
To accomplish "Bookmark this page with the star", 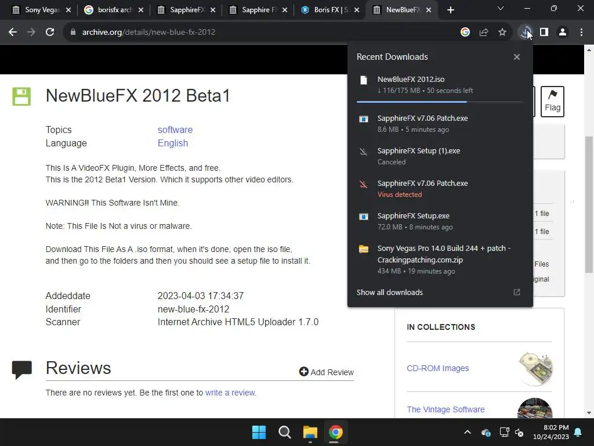I will [502, 33].
